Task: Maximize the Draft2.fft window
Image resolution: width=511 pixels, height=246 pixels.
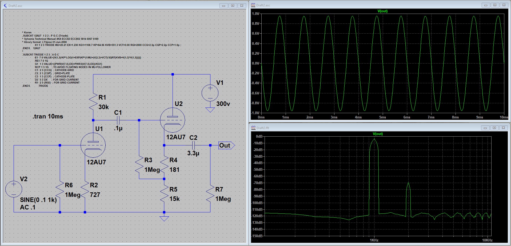Action: click(494, 128)
